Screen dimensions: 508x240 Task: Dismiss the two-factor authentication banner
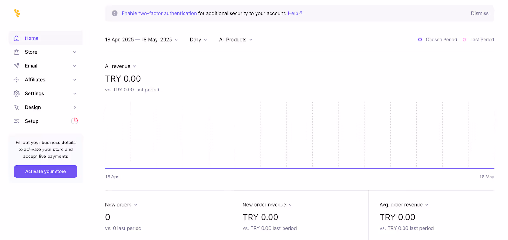point(480,13)
